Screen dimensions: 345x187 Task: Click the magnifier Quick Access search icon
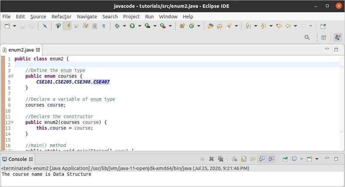point(307,37)
